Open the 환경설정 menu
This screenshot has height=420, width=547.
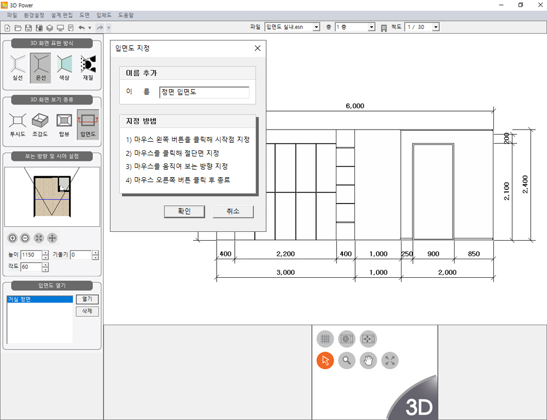tap(34, 15)
